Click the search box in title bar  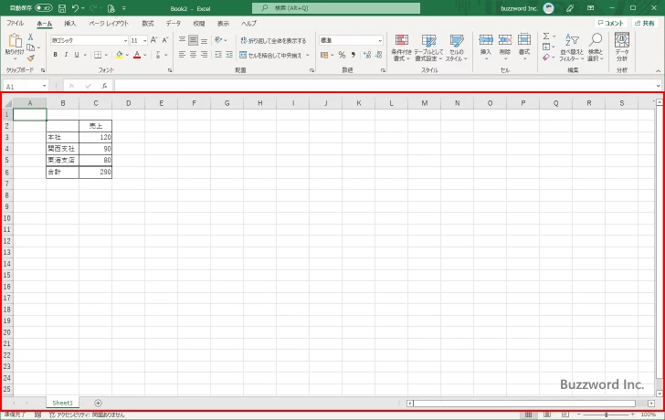[336, 8]
